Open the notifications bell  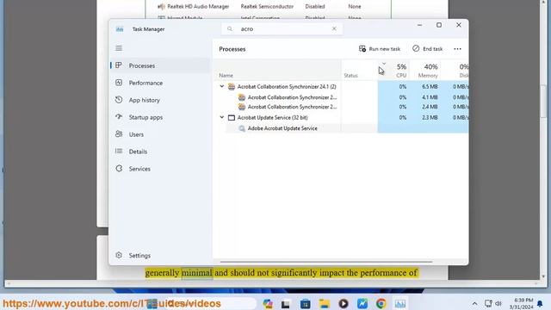[540, 304]
